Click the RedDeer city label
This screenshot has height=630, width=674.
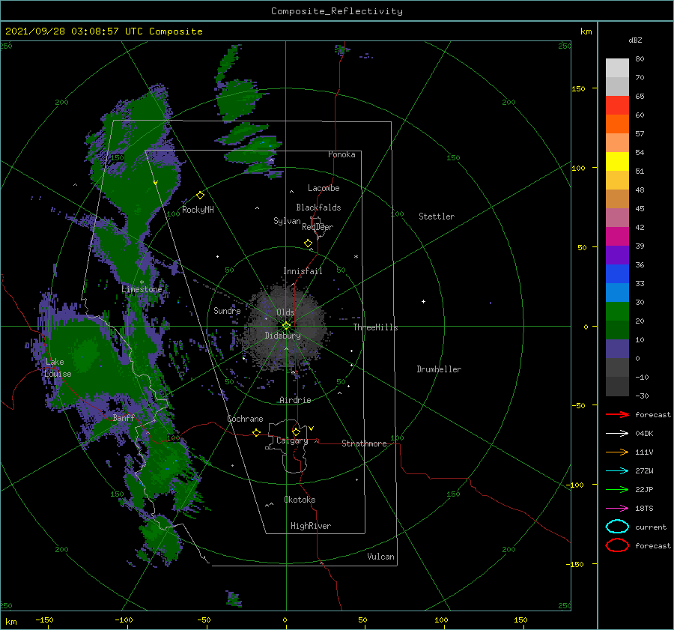point(318,227)
